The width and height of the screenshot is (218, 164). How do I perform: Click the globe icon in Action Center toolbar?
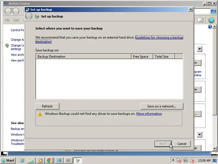pos(211,20)
